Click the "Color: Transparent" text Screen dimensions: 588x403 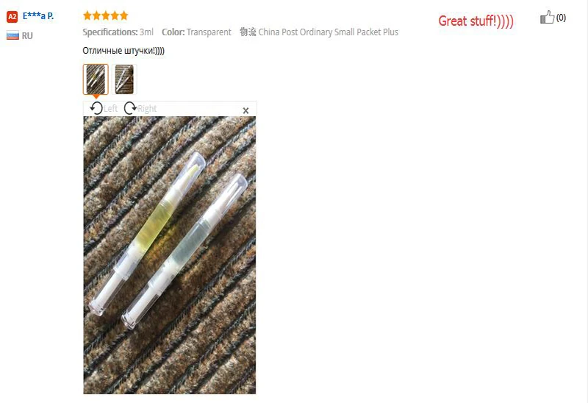point(196,32)
